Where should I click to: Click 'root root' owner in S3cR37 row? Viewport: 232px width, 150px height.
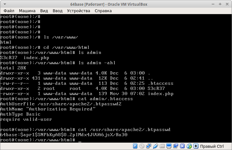coord(62,89)
